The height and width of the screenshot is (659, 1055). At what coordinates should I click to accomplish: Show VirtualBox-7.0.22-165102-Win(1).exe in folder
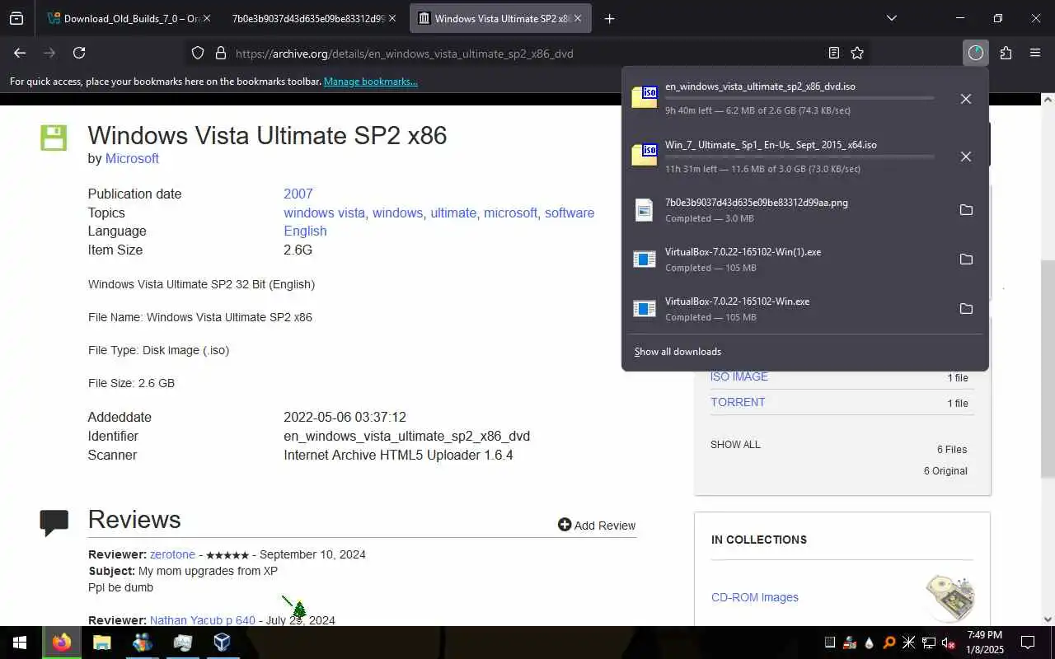click(966, 259)
